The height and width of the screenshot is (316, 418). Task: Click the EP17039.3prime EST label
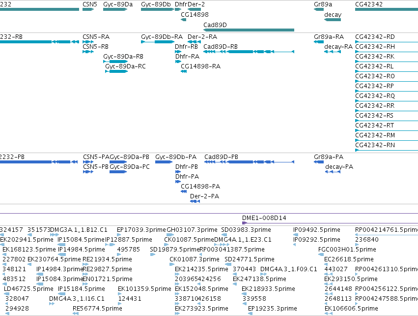[141, 230]
